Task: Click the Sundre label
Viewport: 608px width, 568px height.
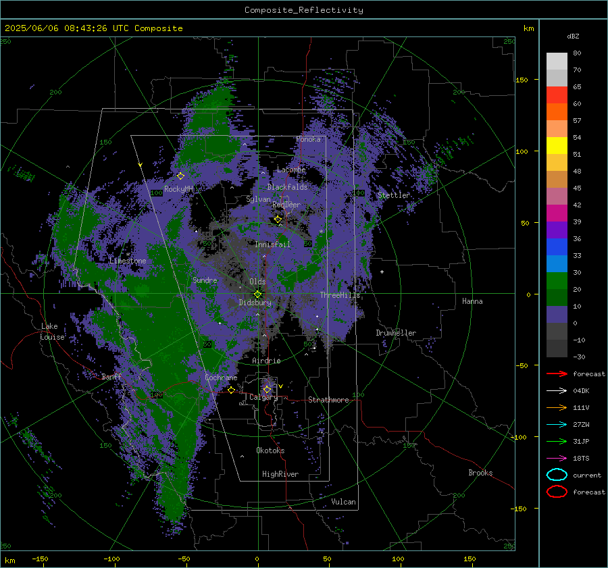Action: point(205,280)
